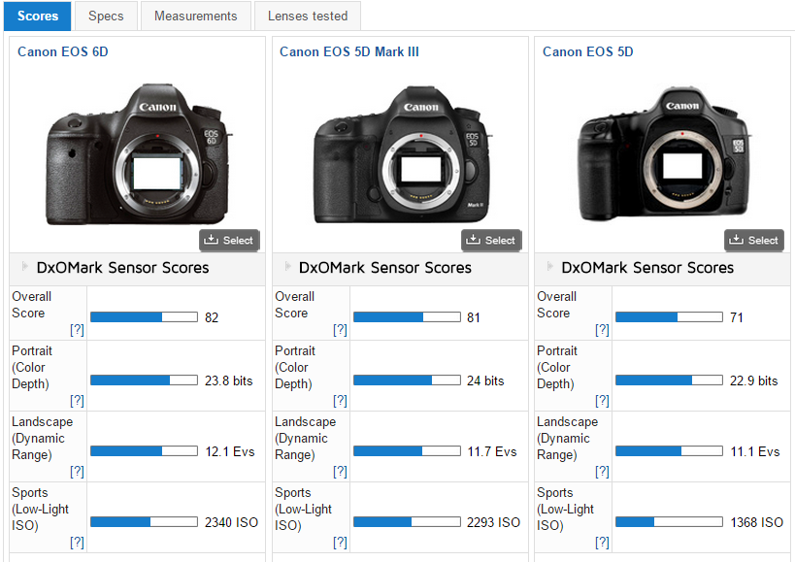This screenshot has width=795, height=562.
Task: Click the 11.7 Evs dynamic range bar
Action: coord(407,451)
